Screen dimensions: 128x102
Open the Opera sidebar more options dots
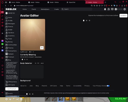click(x=2, y=96)
